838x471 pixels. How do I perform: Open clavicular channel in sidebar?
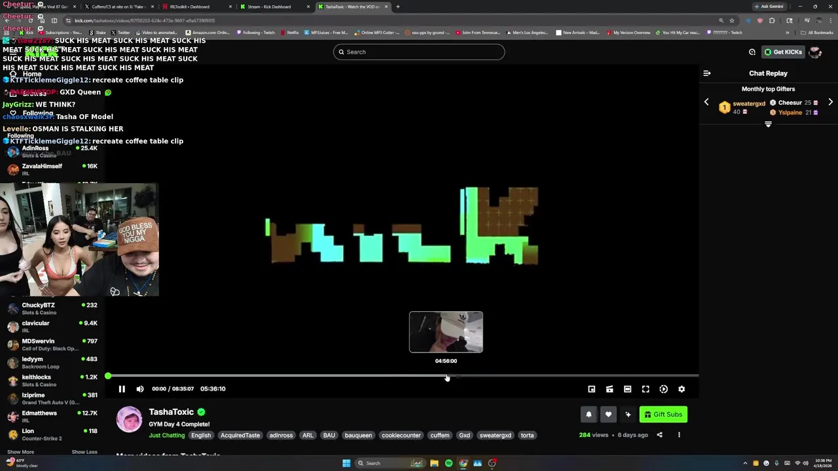(x=52, y=326)
